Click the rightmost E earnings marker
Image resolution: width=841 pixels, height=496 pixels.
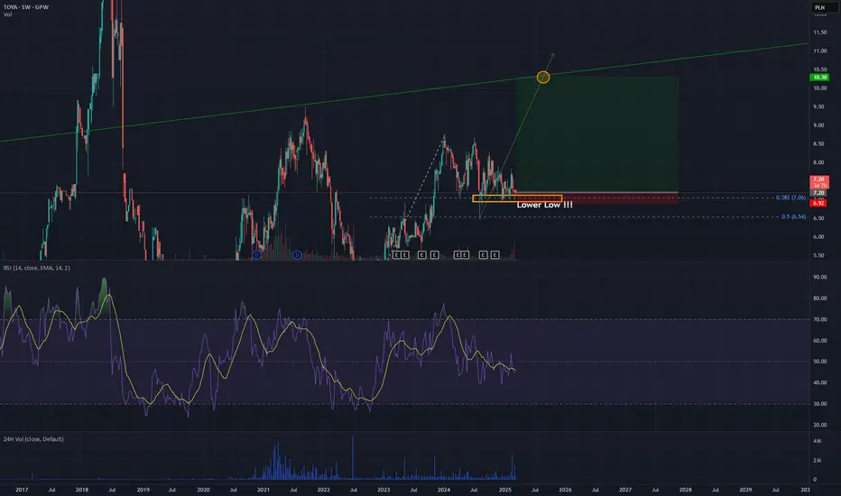(x=494, y=254)
